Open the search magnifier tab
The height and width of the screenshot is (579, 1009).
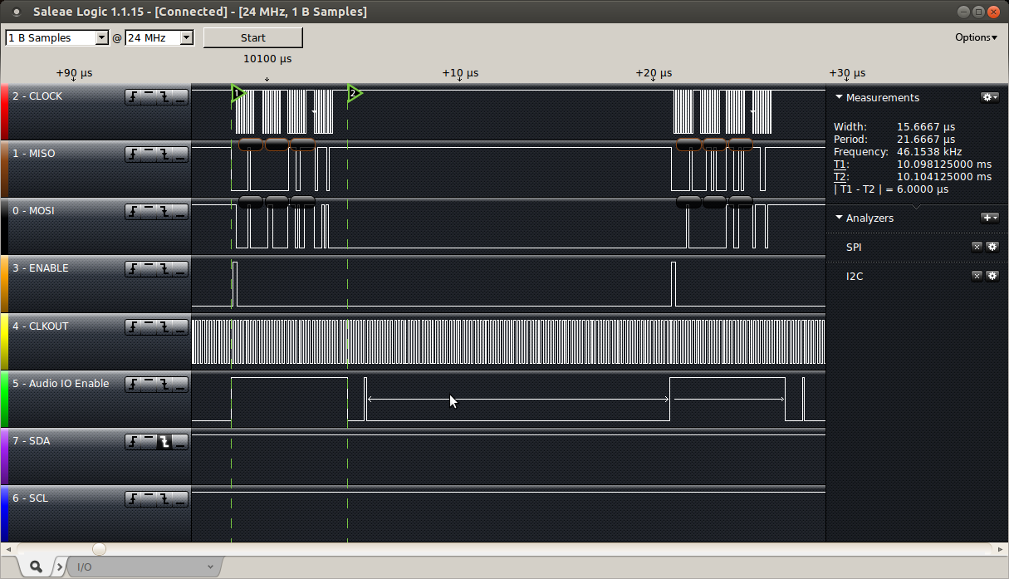pyautogui.click(x=37, y=567)
